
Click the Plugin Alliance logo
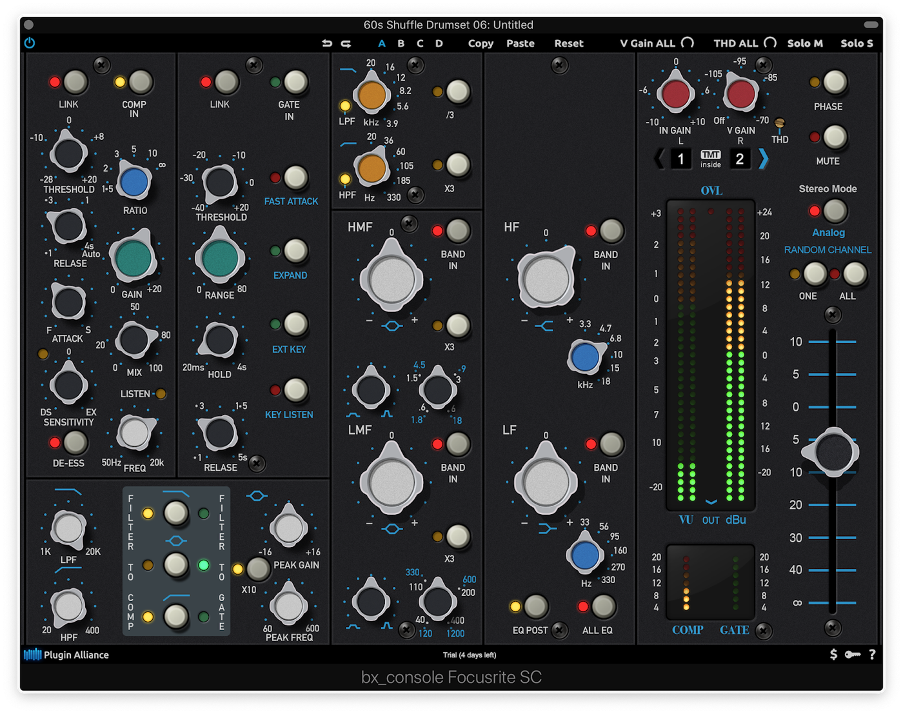tap(66, 655)
